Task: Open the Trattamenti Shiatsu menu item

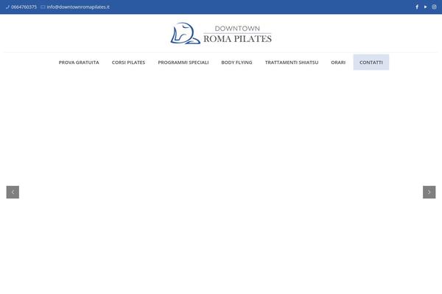Action: tap(292, 62)
